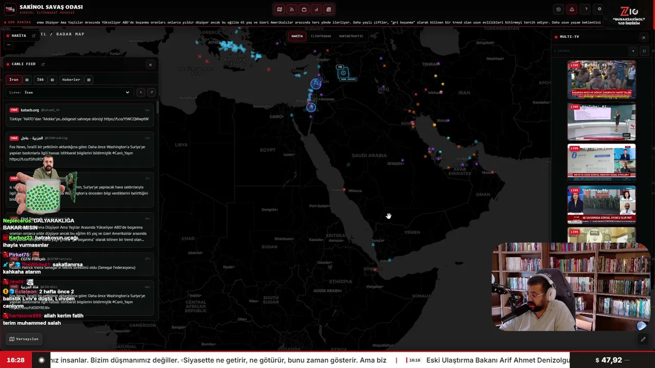Switch to HARİTA map mode tab
Viewport: 655px width, 368px height.
[297, 36]
